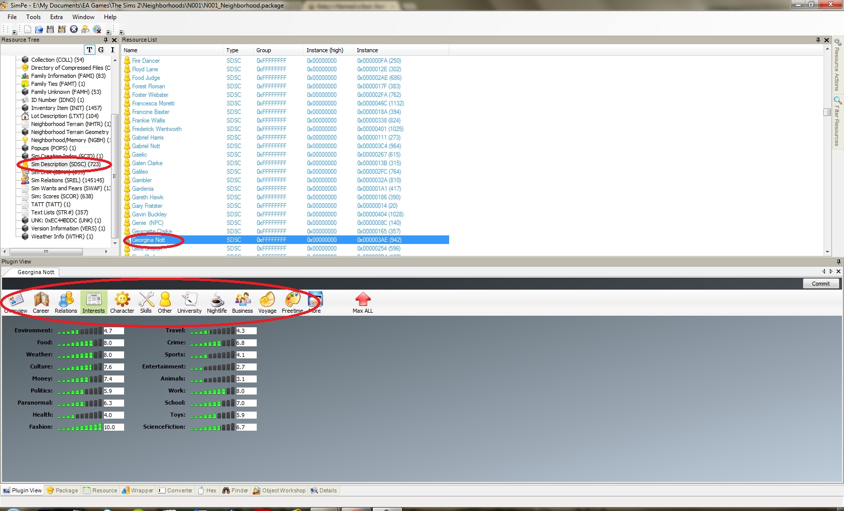The width and height of the screenshot is (844, 511).
Task: Open the University section
Action: tap(189, 303)
